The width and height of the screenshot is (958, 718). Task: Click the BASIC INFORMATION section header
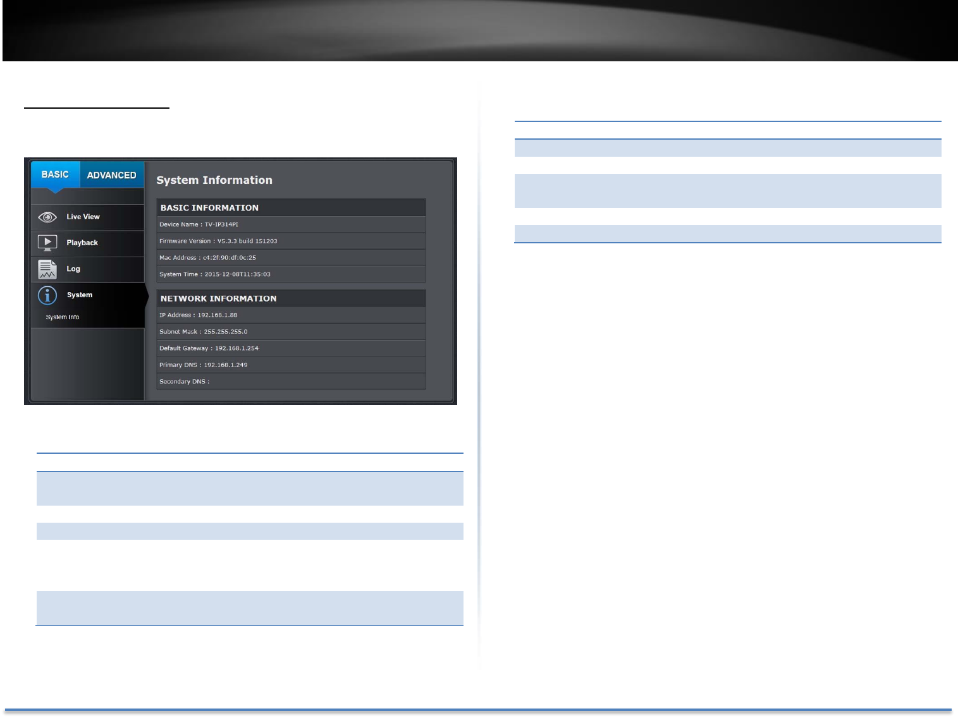tap(292, 208)
